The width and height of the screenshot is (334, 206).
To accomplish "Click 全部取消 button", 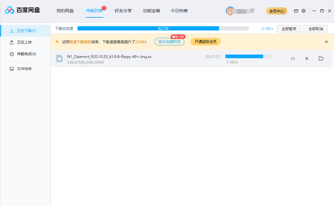I will click(316, 29).
